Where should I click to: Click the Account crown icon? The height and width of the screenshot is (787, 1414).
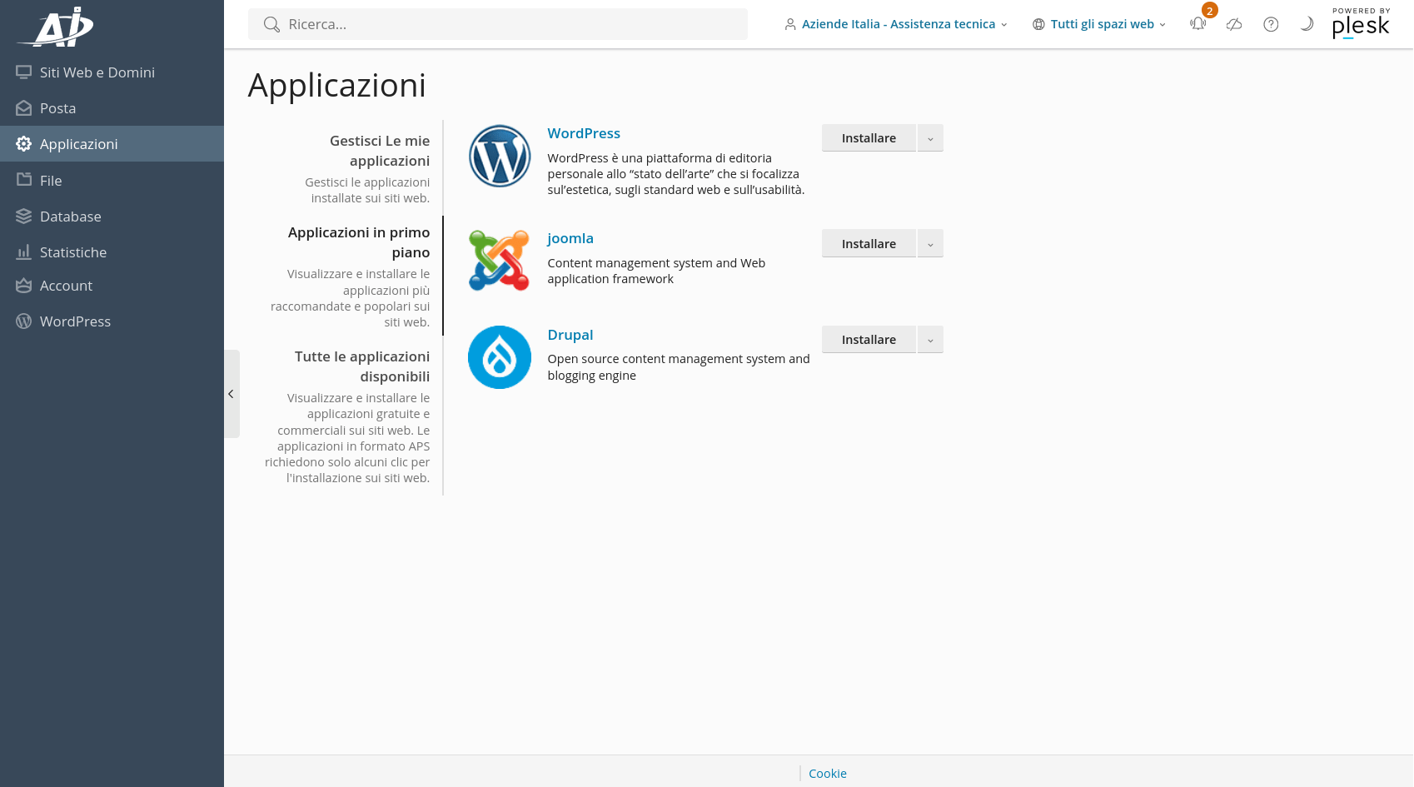pos(23,286)
